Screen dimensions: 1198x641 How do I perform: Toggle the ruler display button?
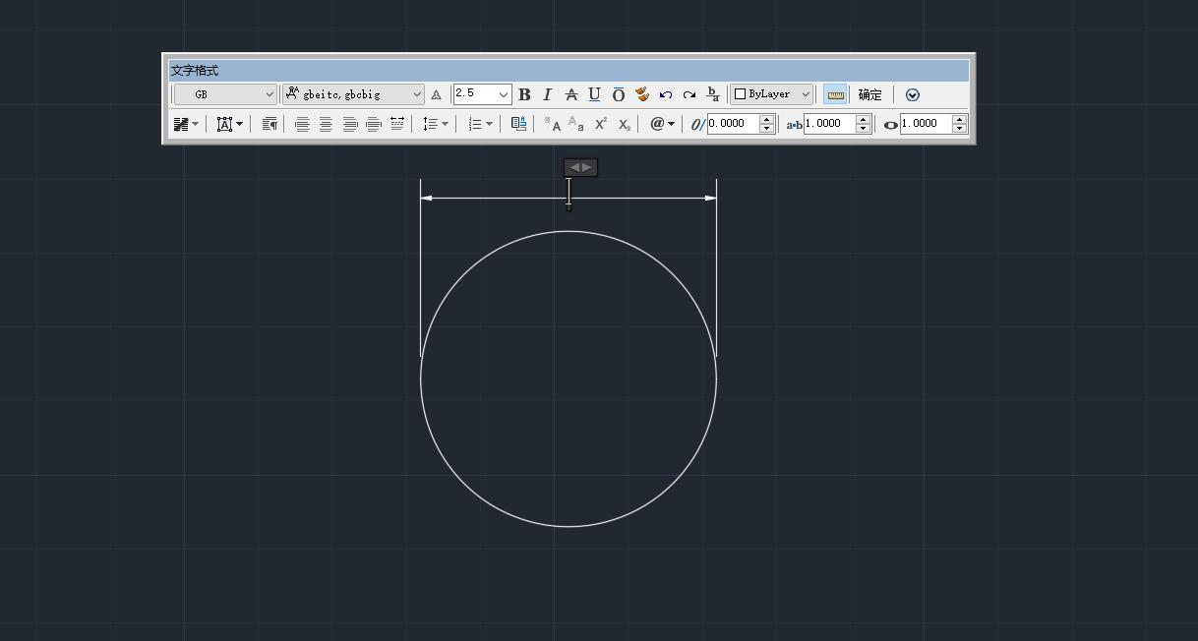835,94
